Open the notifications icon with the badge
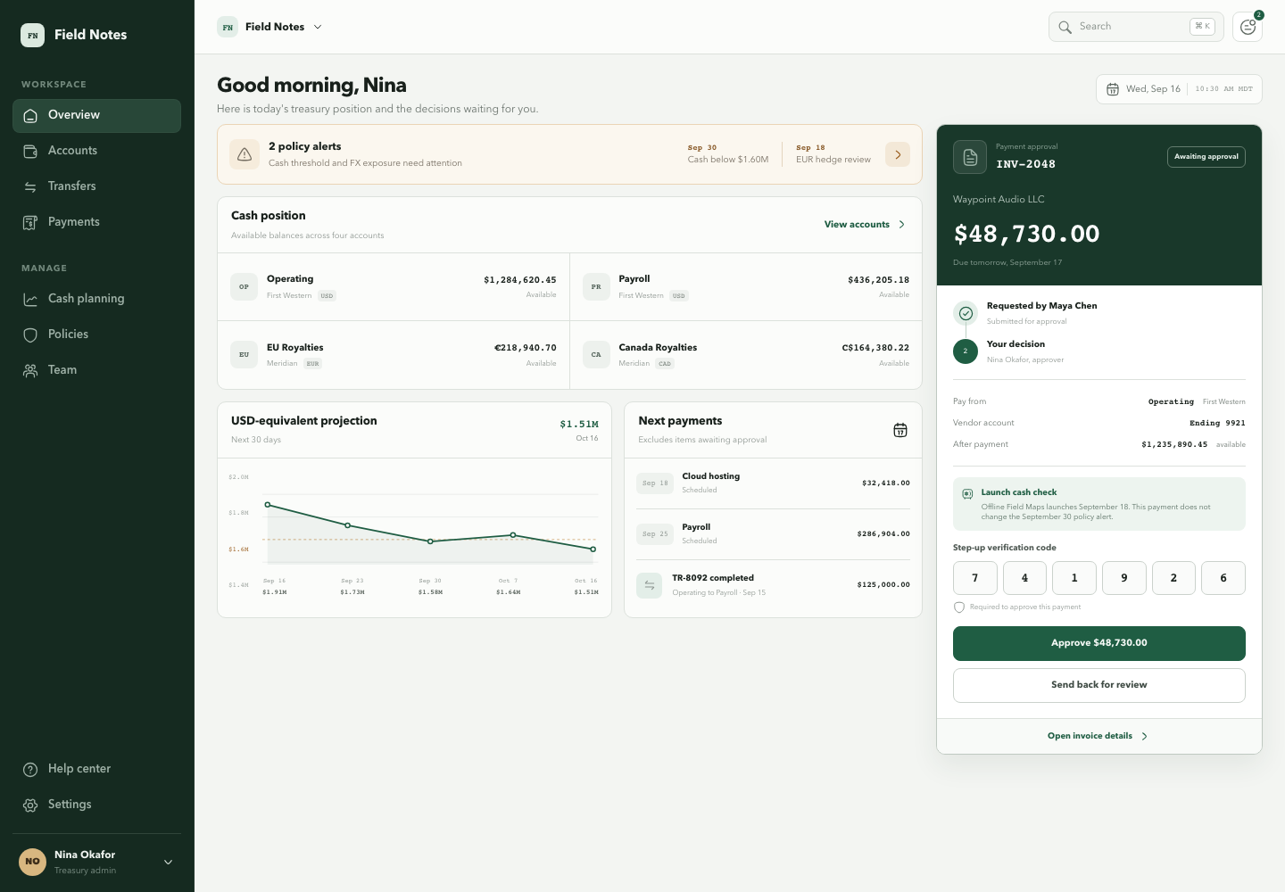 tap(1248, 27)
